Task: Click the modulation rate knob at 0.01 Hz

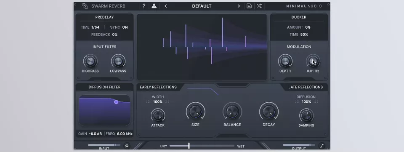Action: [313, 61]
